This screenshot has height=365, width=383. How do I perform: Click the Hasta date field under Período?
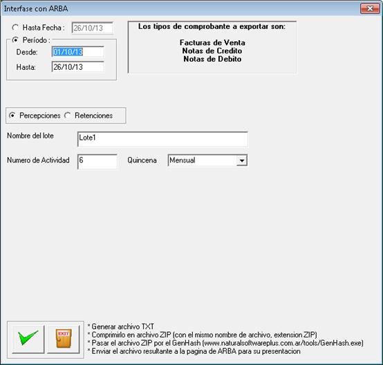pyautogui.click(x=77, y=66)
